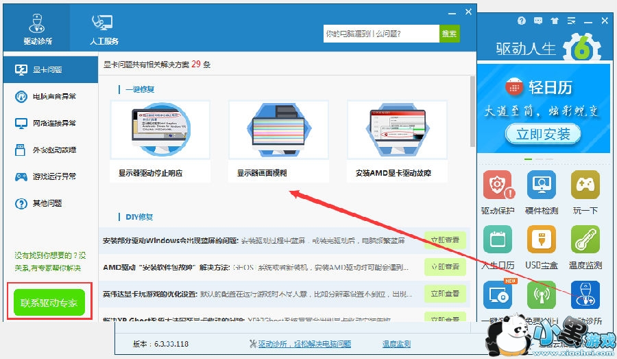Click 立即查看 for Windows蓝屏 item

445,240
